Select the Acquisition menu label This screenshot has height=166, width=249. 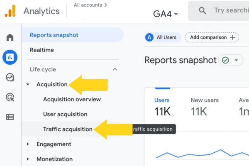point(52,84)
